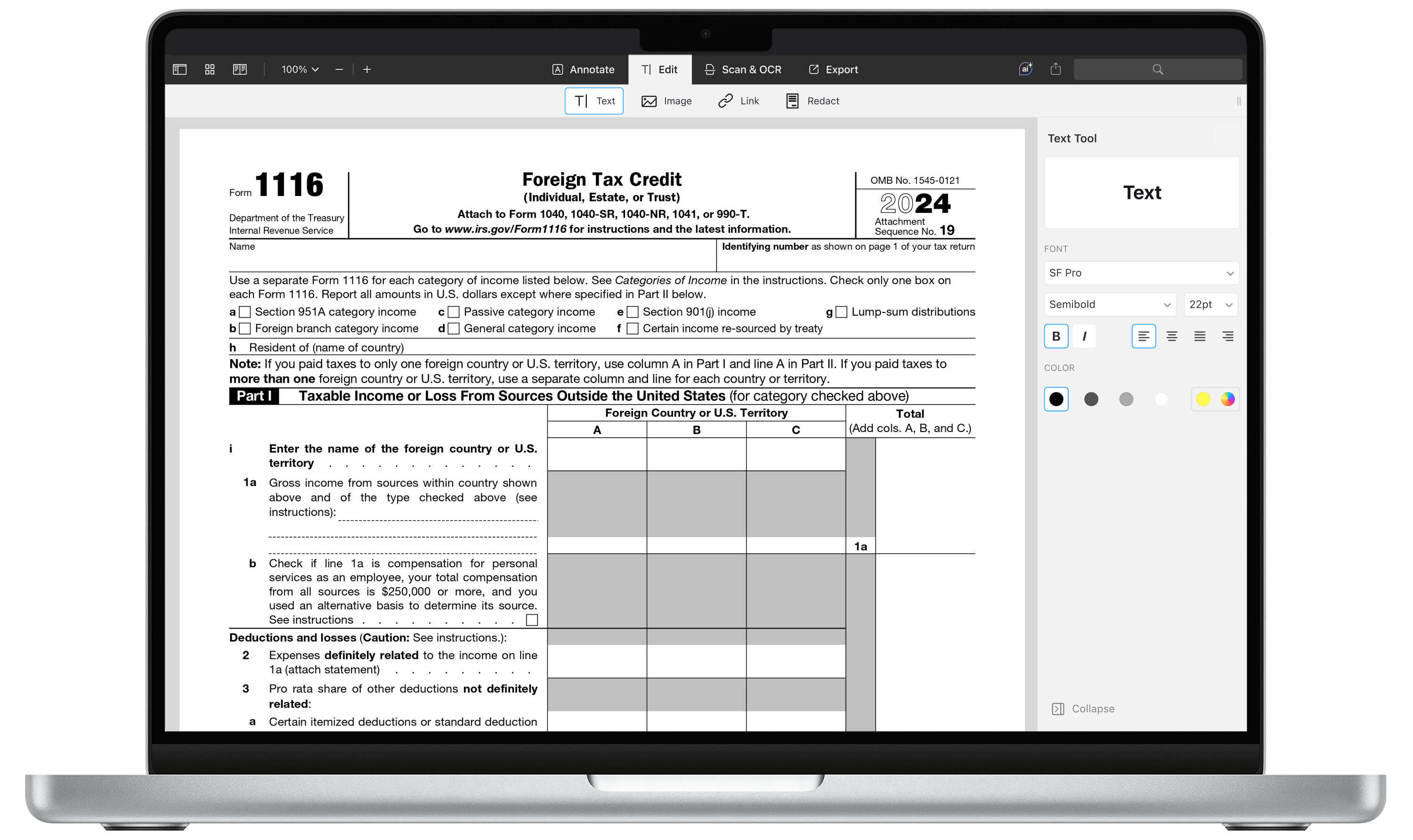Open the 22pt font size dropdown
The image size is (1413, 840).
pos(1210,304)
